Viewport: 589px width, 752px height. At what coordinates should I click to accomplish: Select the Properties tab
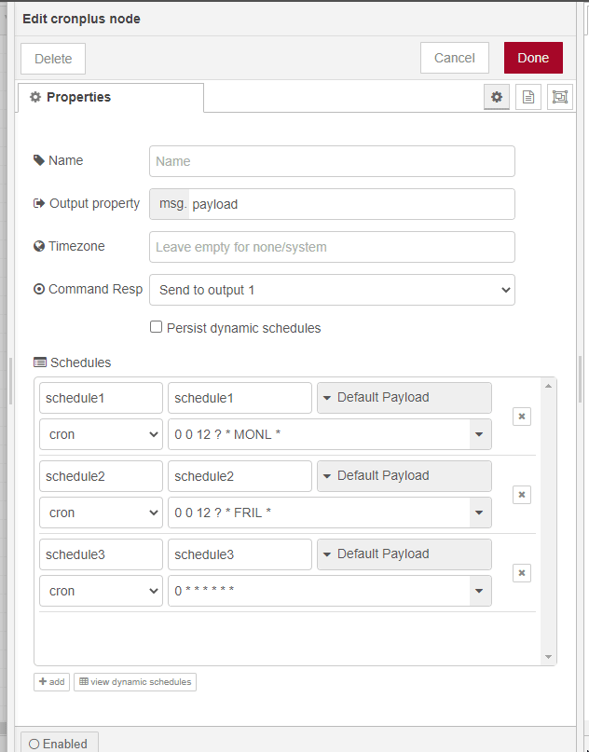point(111,97)
